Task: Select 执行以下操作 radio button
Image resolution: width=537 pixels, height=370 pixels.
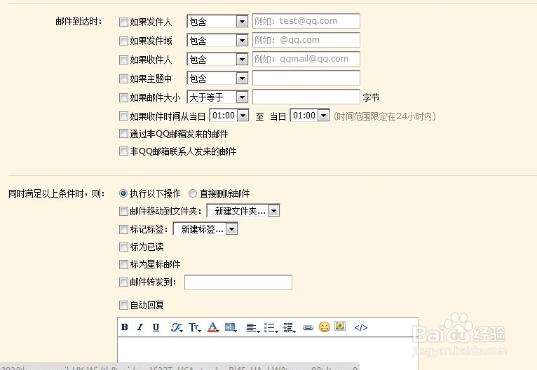Action: tap(123, 193)
